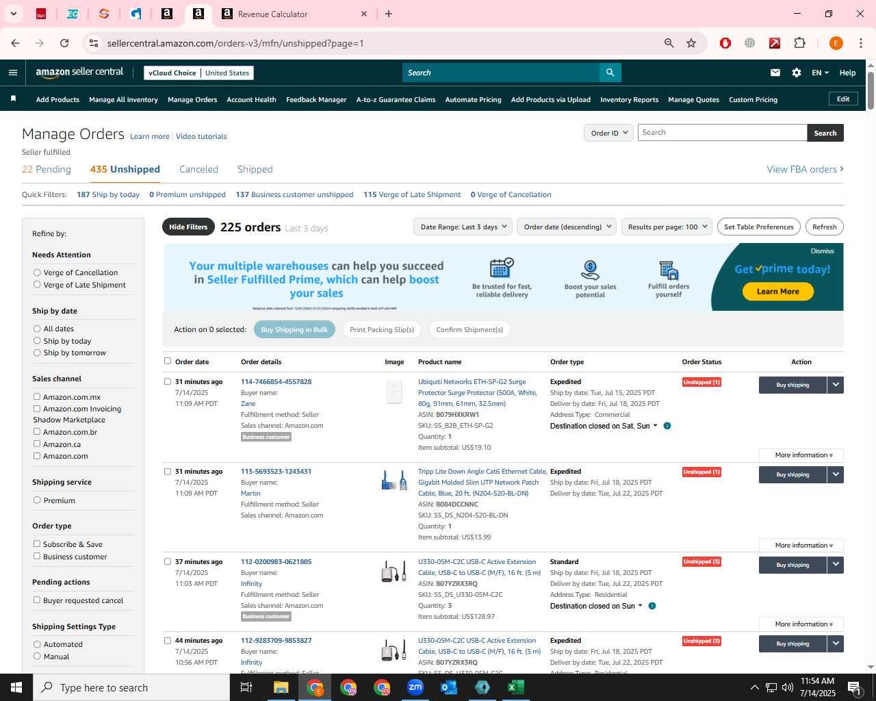Open the vCloud Choice United States account switcher

(199, 73)
